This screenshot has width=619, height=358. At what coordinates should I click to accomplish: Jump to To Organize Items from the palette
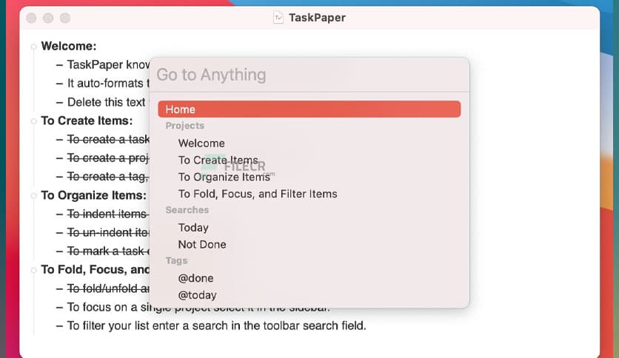224,177
